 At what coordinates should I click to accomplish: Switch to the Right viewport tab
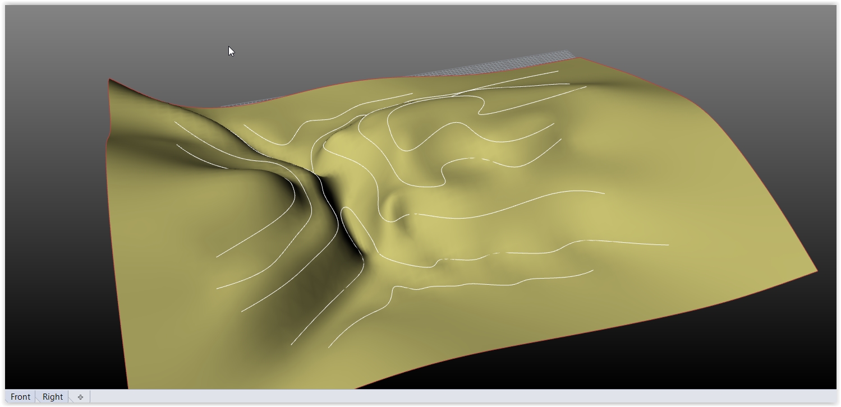pos(53,396)
